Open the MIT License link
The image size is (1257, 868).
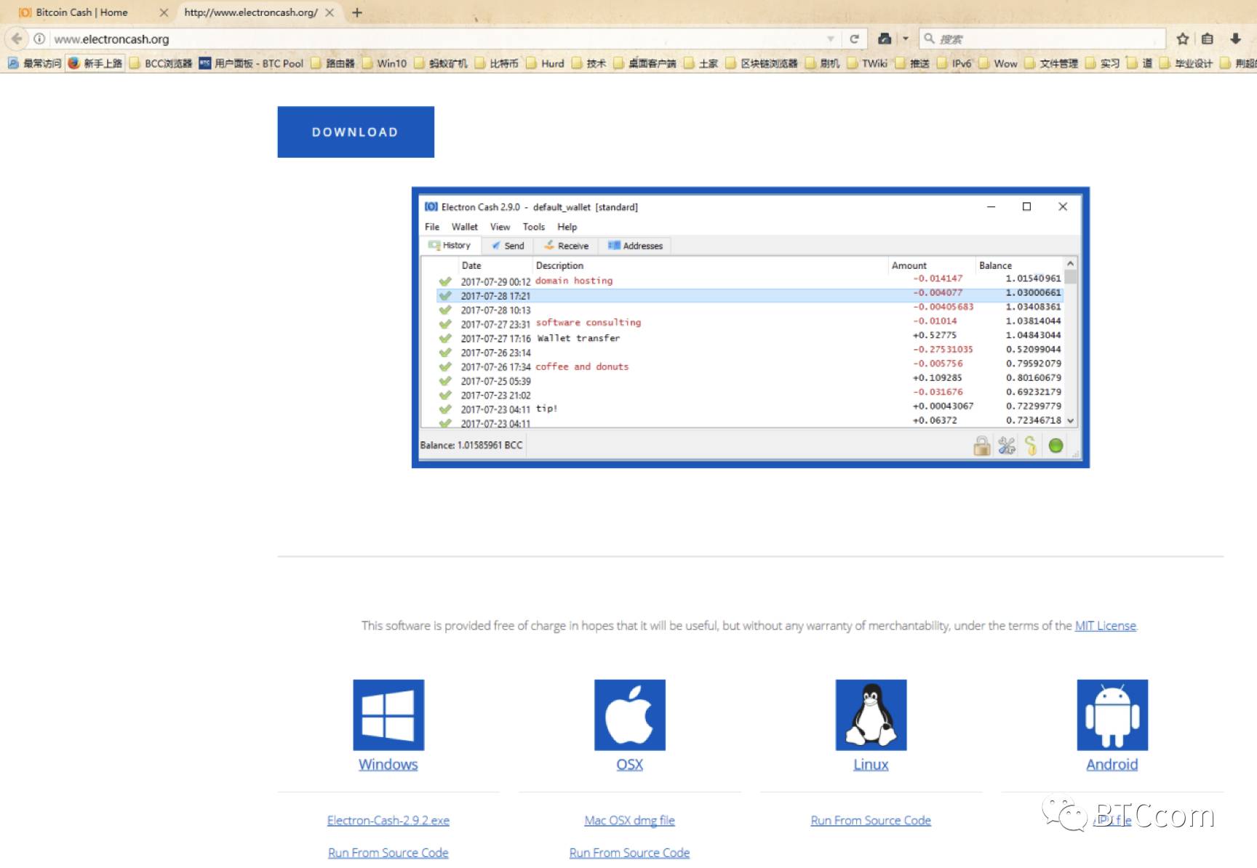[1105, 625]
